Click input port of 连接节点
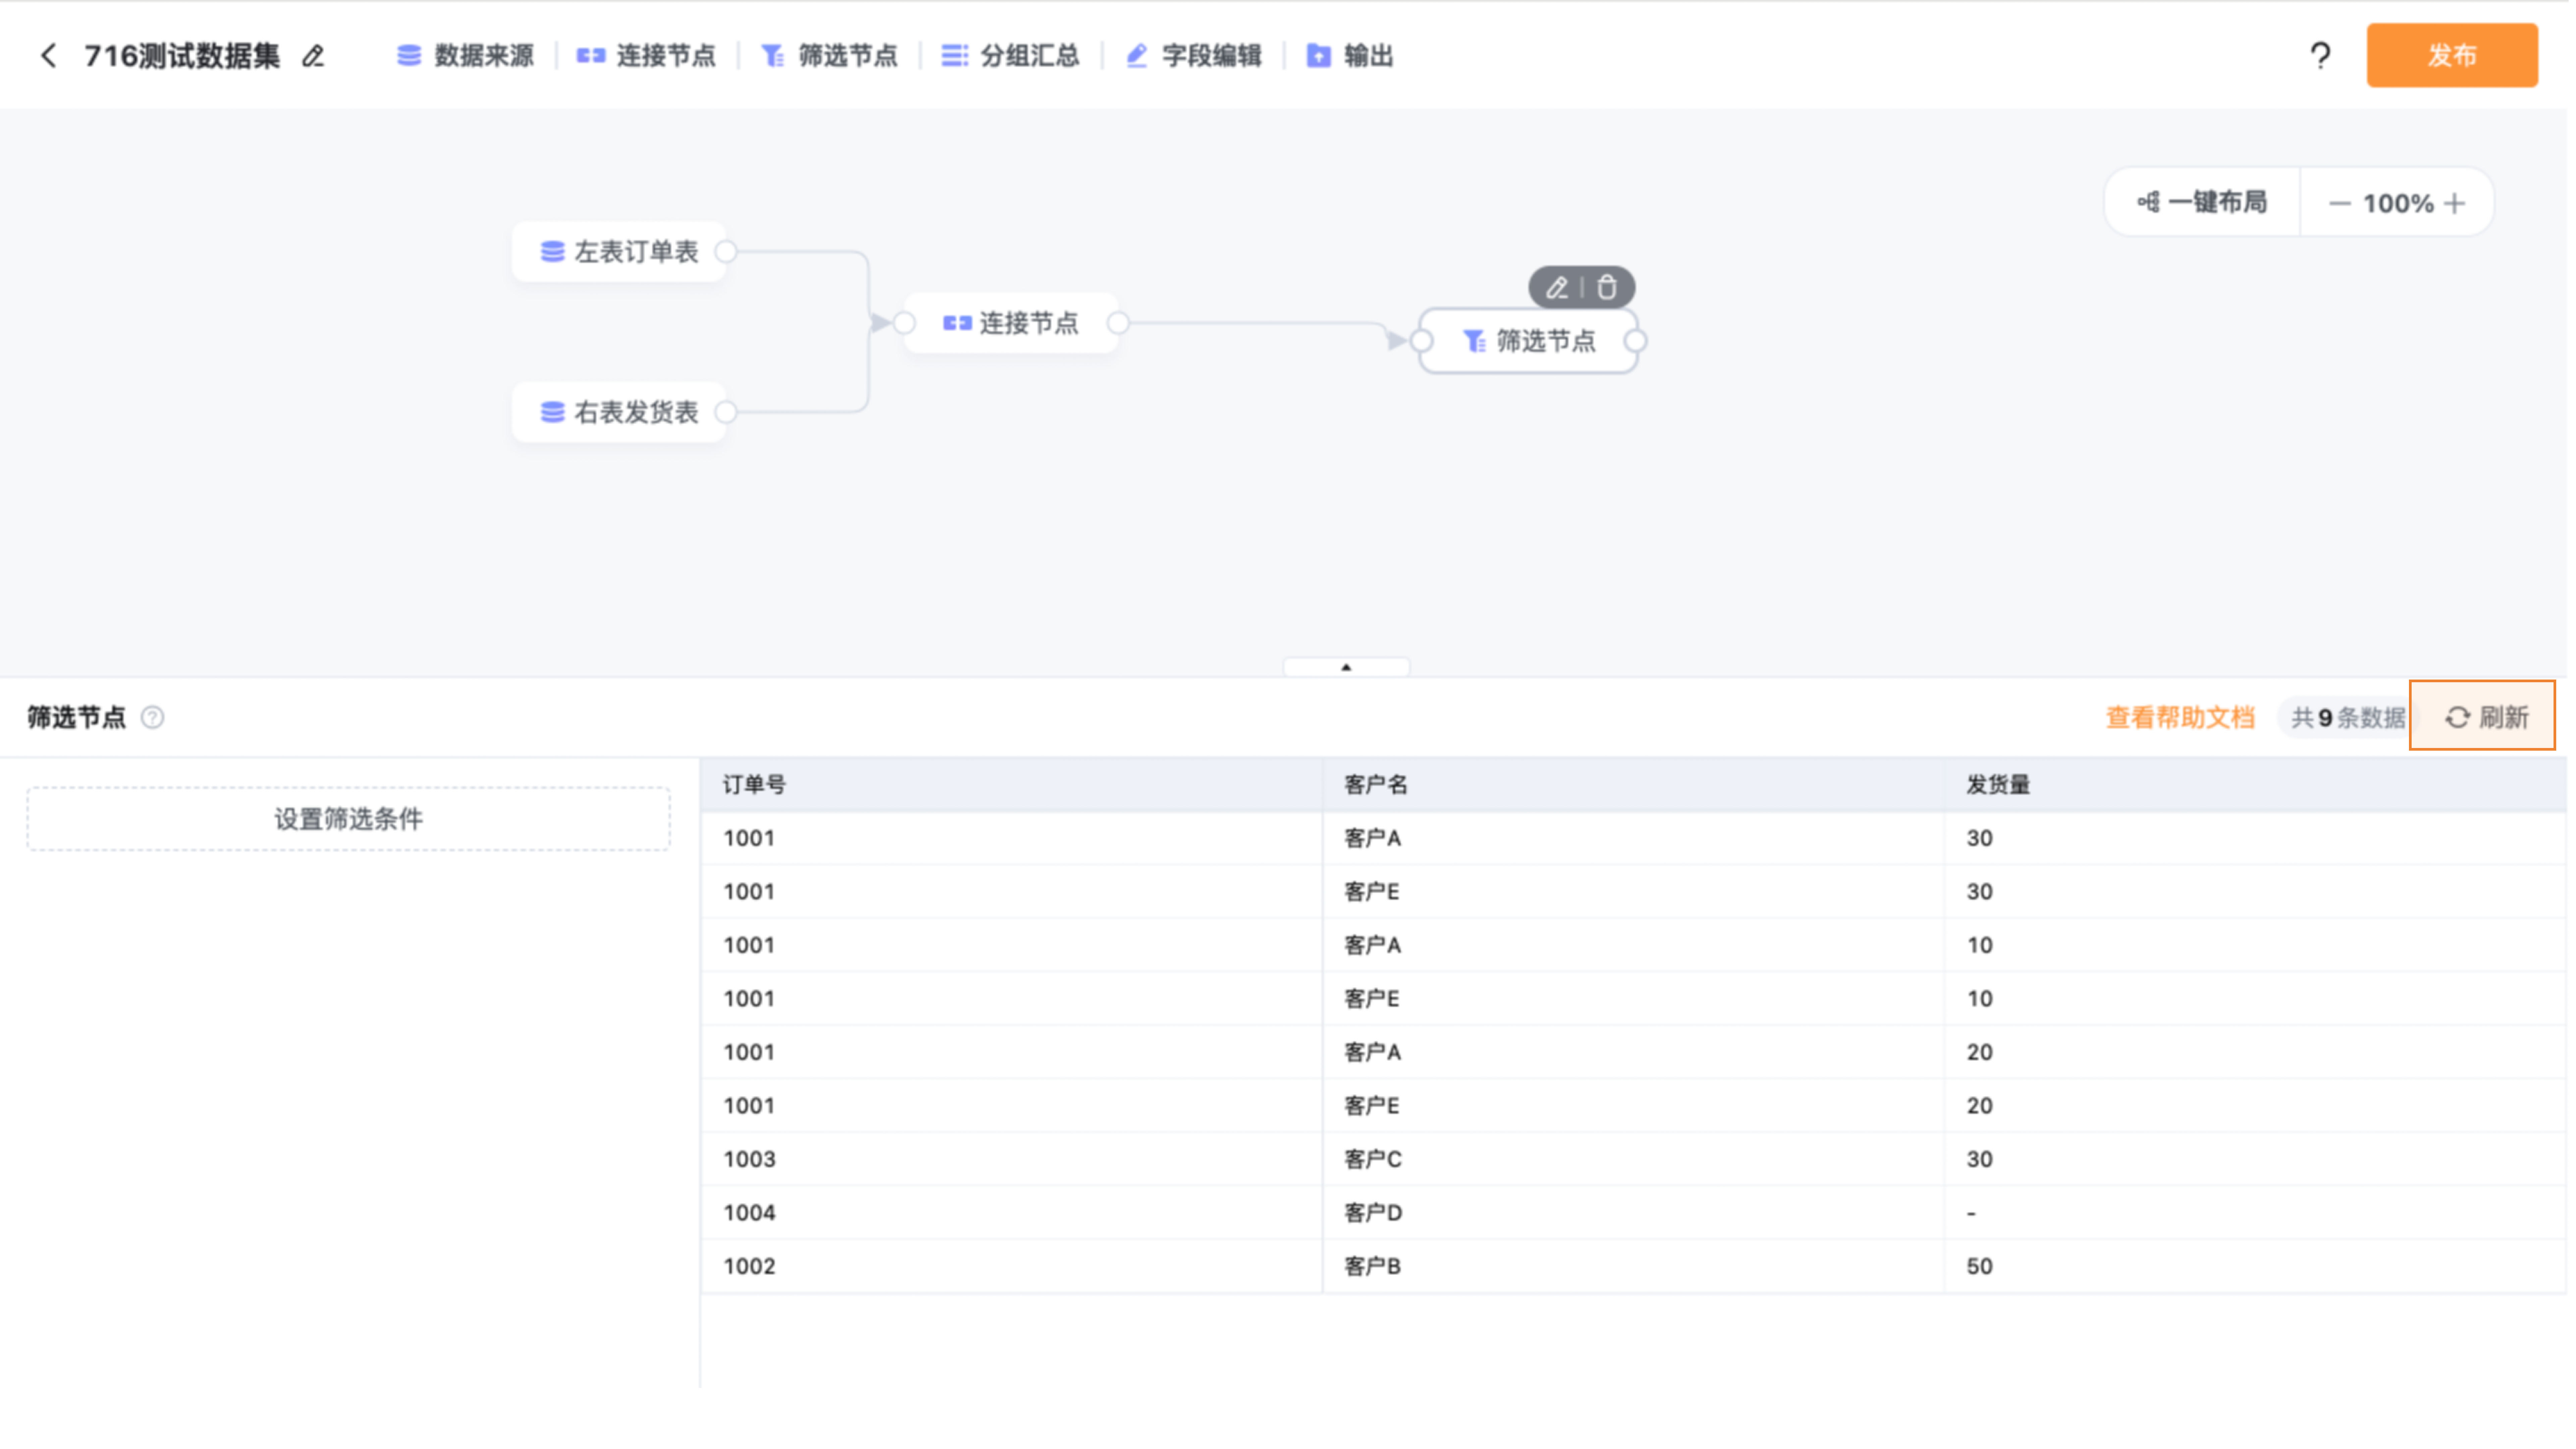 coord(904,323)
